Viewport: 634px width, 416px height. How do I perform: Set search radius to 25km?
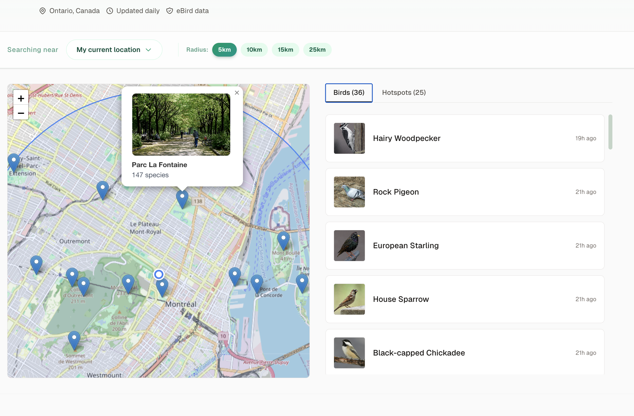317,50
